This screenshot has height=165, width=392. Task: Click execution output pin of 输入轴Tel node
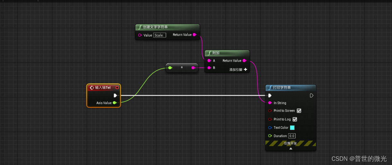pyautogui.click(x=115, y=95)
